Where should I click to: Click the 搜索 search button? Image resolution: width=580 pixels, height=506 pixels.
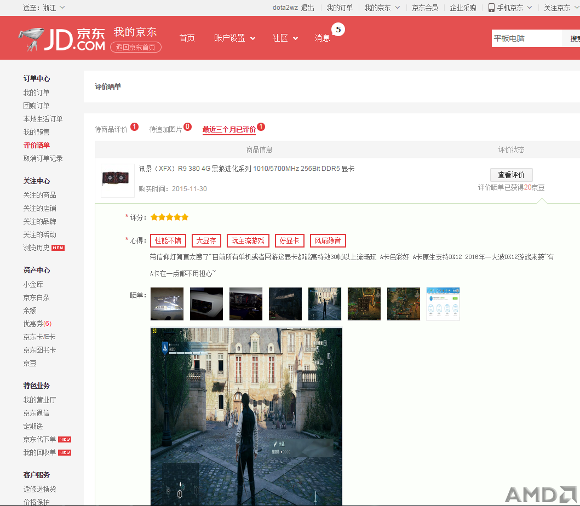point(571,38)
